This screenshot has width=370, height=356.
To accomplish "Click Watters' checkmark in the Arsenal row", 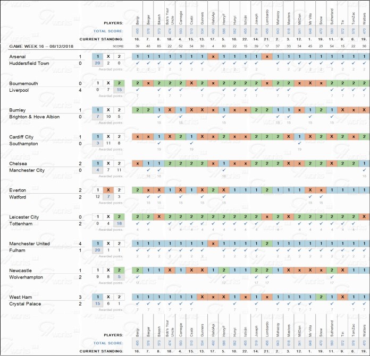I will tap(364, 63).
